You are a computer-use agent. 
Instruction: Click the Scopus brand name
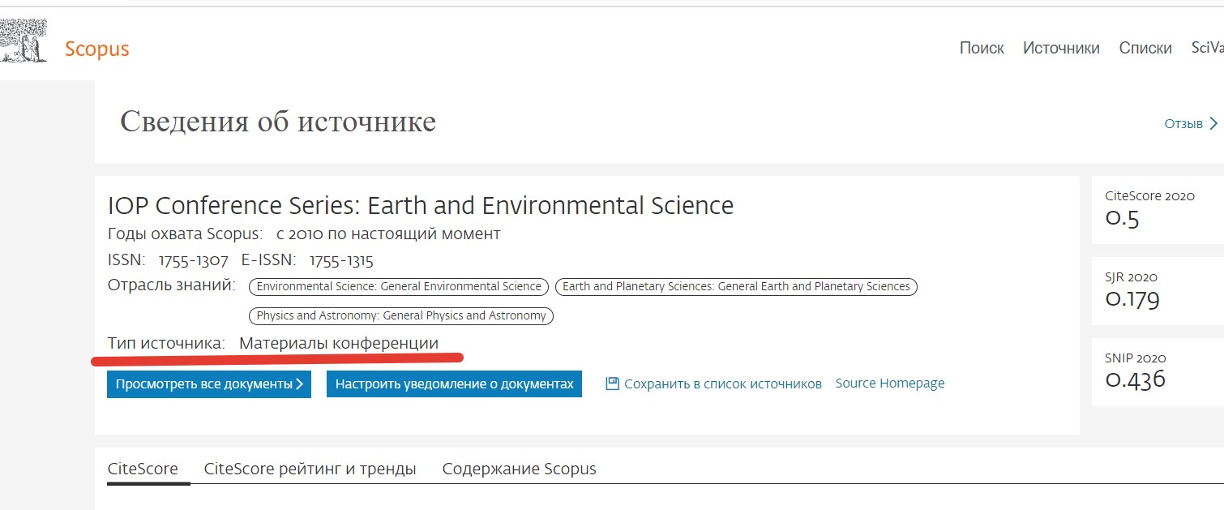pyautogui.click(x=96, y=49)
